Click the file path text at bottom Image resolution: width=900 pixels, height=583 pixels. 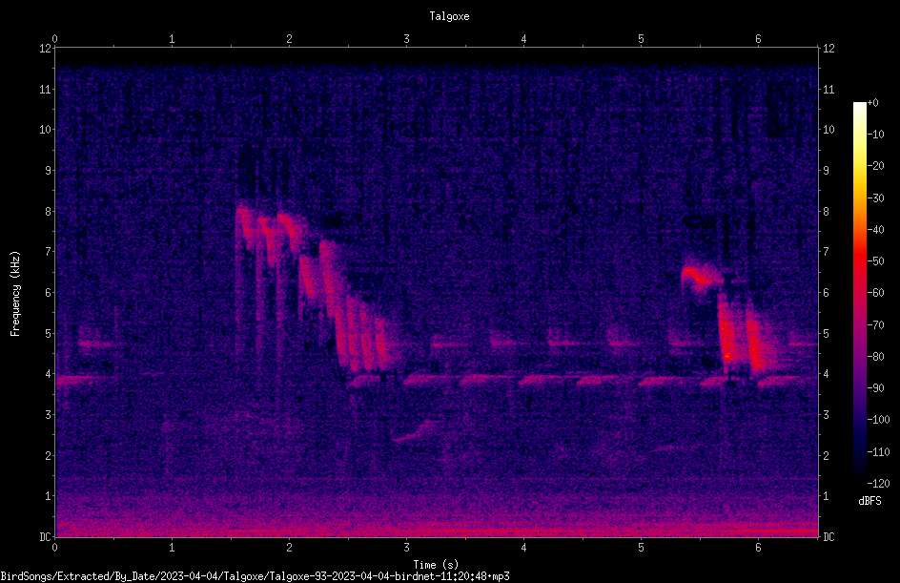[255, 576]
